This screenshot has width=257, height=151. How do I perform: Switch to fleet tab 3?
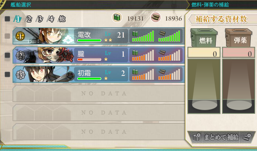40,19
